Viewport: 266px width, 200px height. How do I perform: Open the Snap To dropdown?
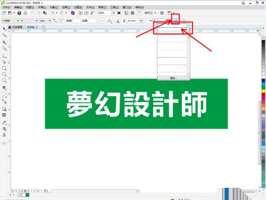pos(150,13)
